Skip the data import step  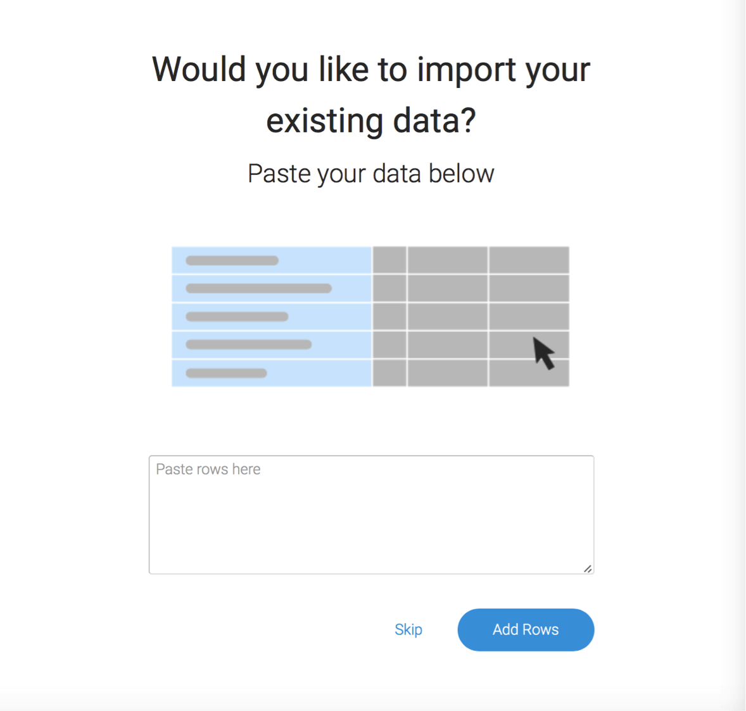click(x=408, y=630)
